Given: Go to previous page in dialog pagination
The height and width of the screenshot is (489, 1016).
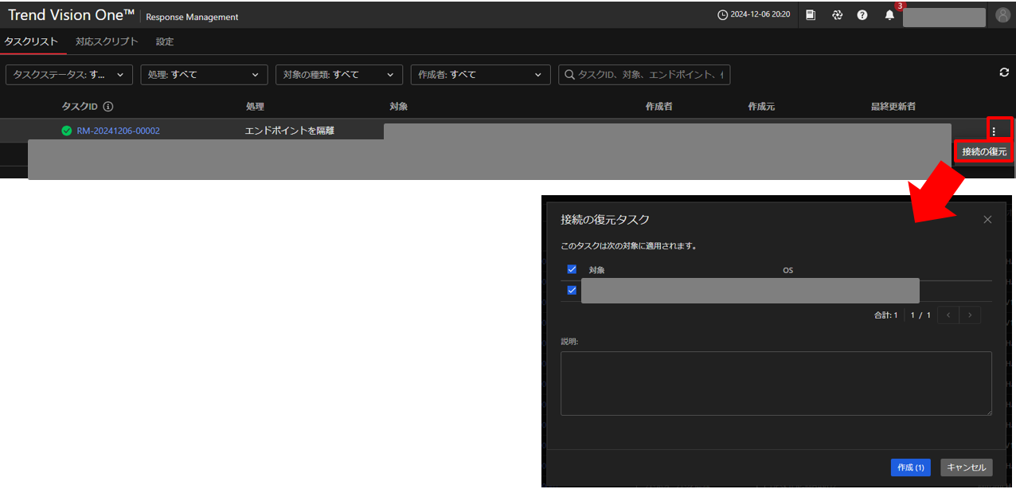Looking at the screenshot, I should (x=948, y=315).
